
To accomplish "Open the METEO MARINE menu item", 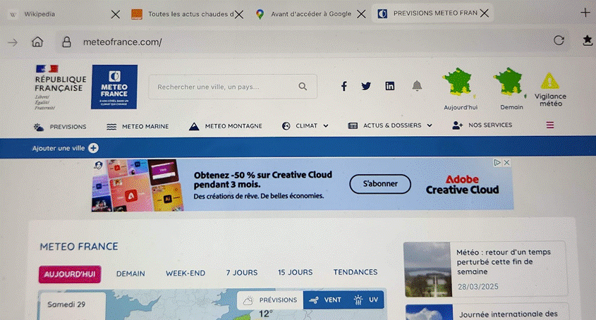I will pyautogui.click(x=138, y=127).
